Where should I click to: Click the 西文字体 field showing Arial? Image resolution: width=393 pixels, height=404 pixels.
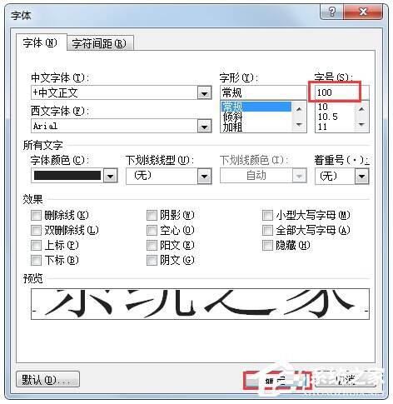tap(114, 126)
